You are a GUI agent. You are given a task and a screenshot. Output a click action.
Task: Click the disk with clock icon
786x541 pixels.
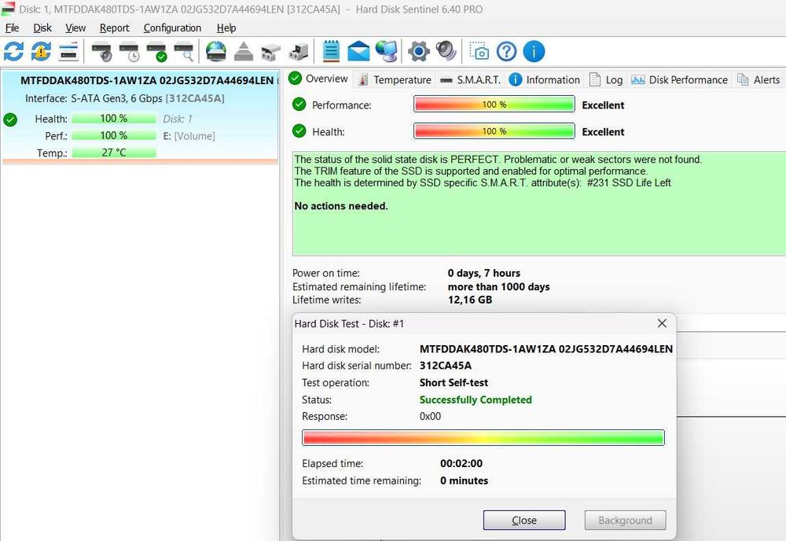coord(130,51)
